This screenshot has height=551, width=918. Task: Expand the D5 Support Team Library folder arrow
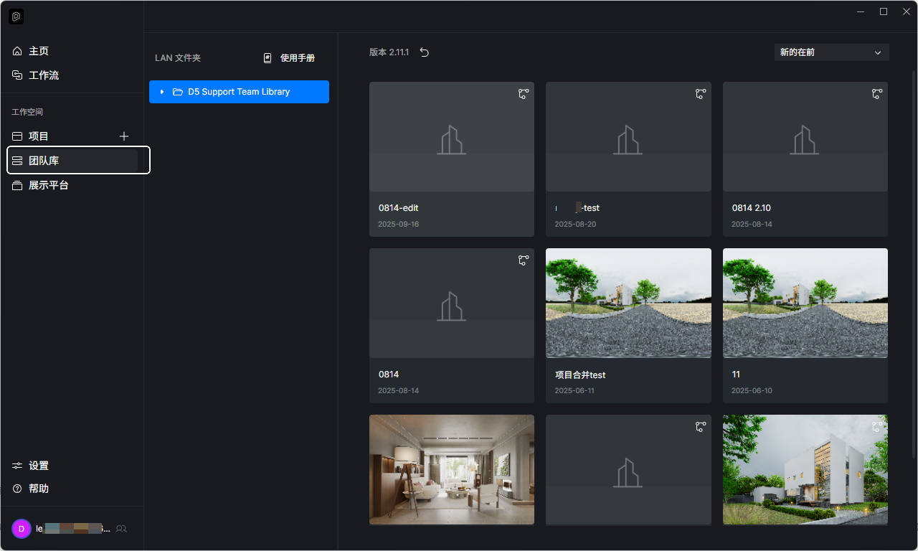click(162, 92)
